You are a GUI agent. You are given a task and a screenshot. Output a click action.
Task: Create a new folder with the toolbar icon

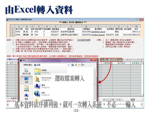click(79, 65)
